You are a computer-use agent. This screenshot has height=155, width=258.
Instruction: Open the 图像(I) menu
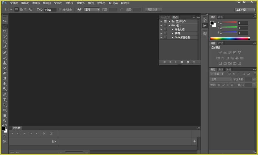click(x=36, y=3)
